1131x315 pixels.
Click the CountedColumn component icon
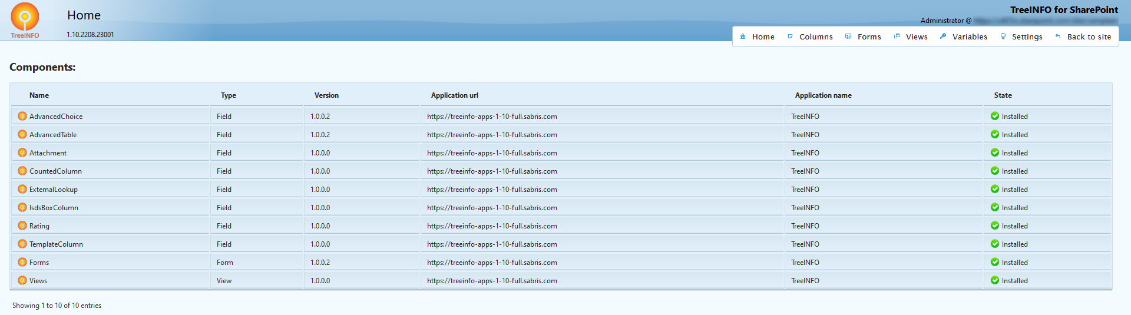(22, 171)
